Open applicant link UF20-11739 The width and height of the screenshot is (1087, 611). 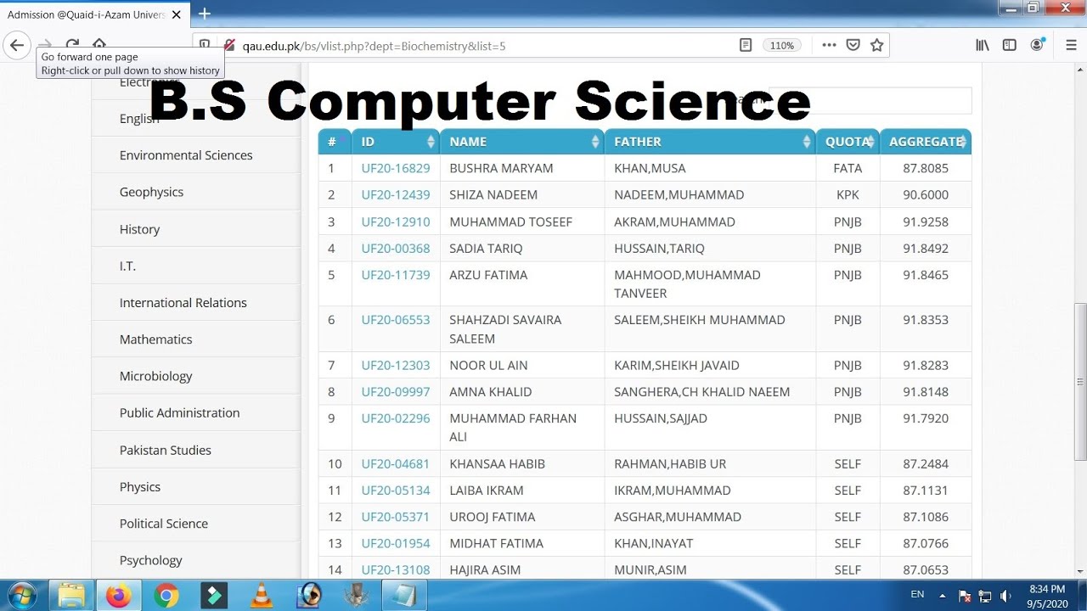(396, 275)
